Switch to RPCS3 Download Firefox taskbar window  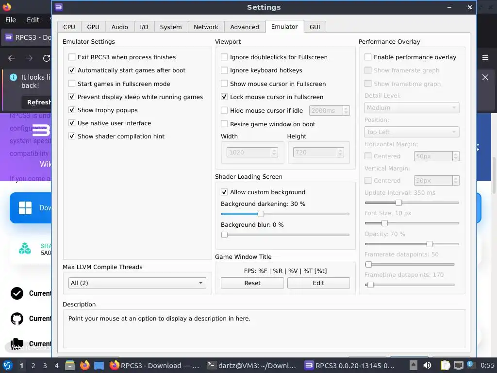pyautogui.click(x=155, y=365)
